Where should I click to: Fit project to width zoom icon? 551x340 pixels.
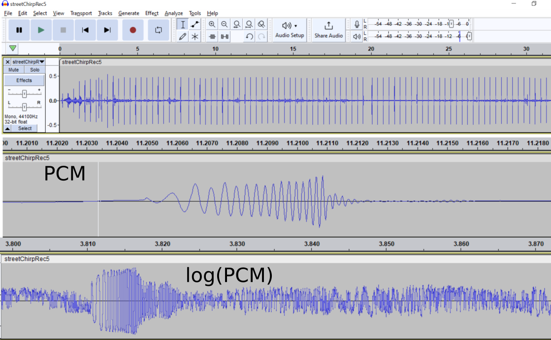click(x=249, y=24)
